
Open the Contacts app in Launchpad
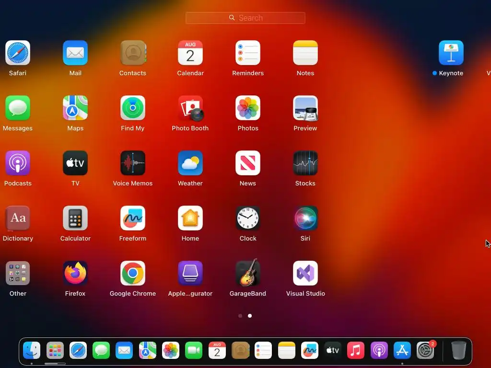(133, 53)
